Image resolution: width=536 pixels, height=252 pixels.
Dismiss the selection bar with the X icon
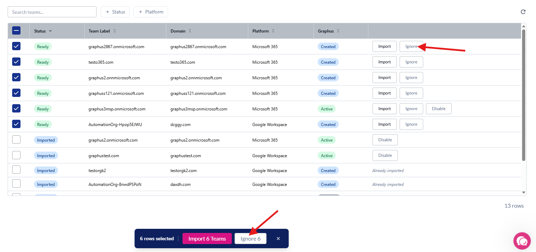(278, 238)
